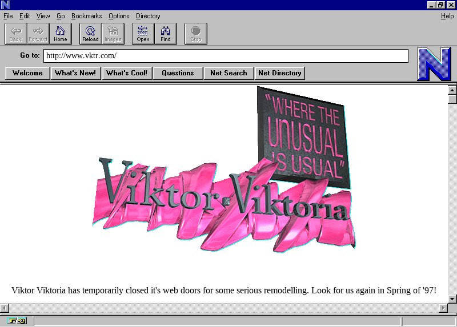This screenshot has height=327, width=457.
Task: Reload the current page
Action: (x=90, y=34)
